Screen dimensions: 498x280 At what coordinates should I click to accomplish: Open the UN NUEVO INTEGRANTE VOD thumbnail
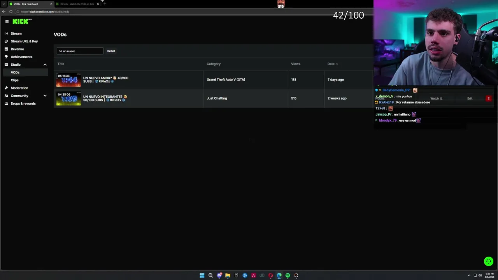click(68, 98)
